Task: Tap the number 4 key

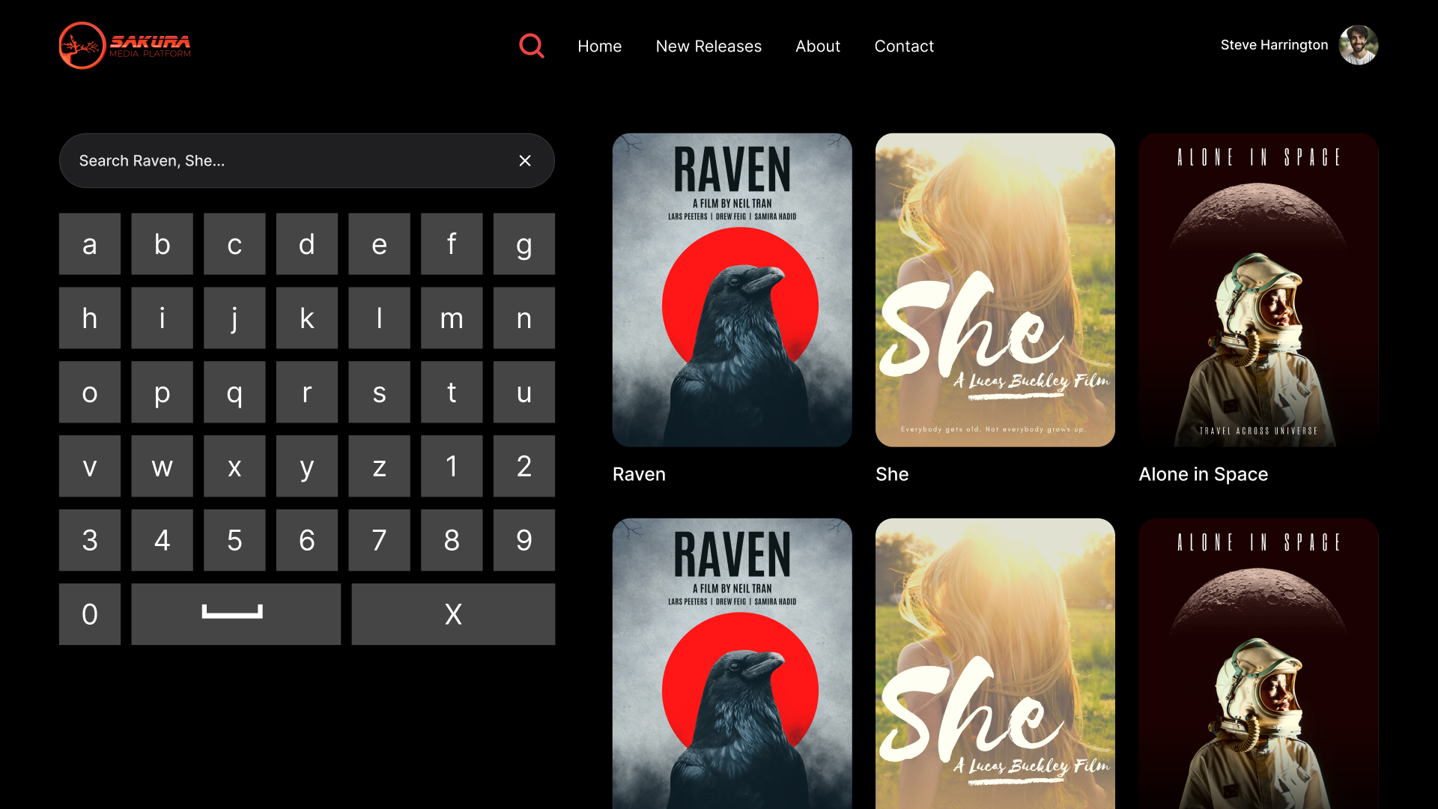Action: (162, 541)
